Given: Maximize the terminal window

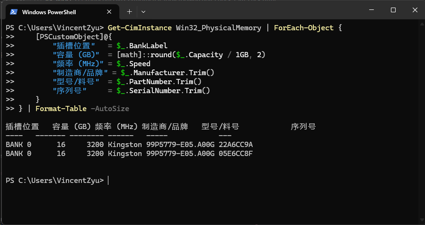Looking at the screenshot, I should point(393,10).
